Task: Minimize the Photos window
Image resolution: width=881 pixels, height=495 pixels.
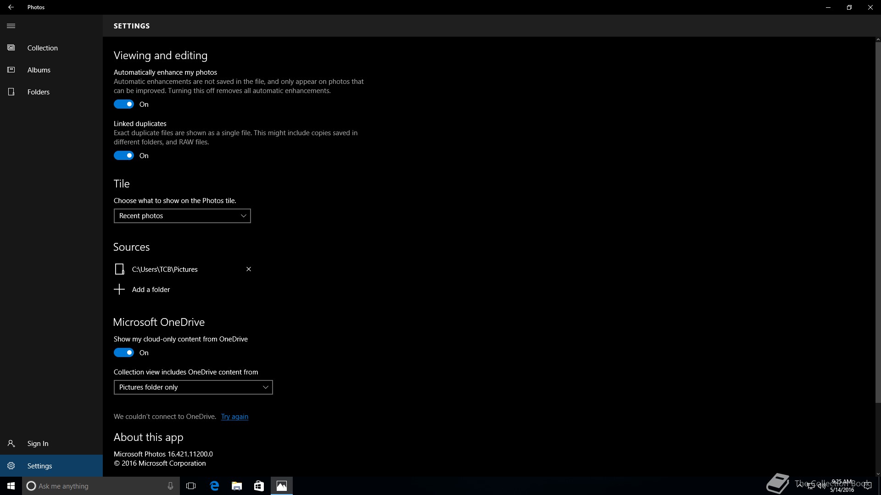Action: (x=828, y=7)
